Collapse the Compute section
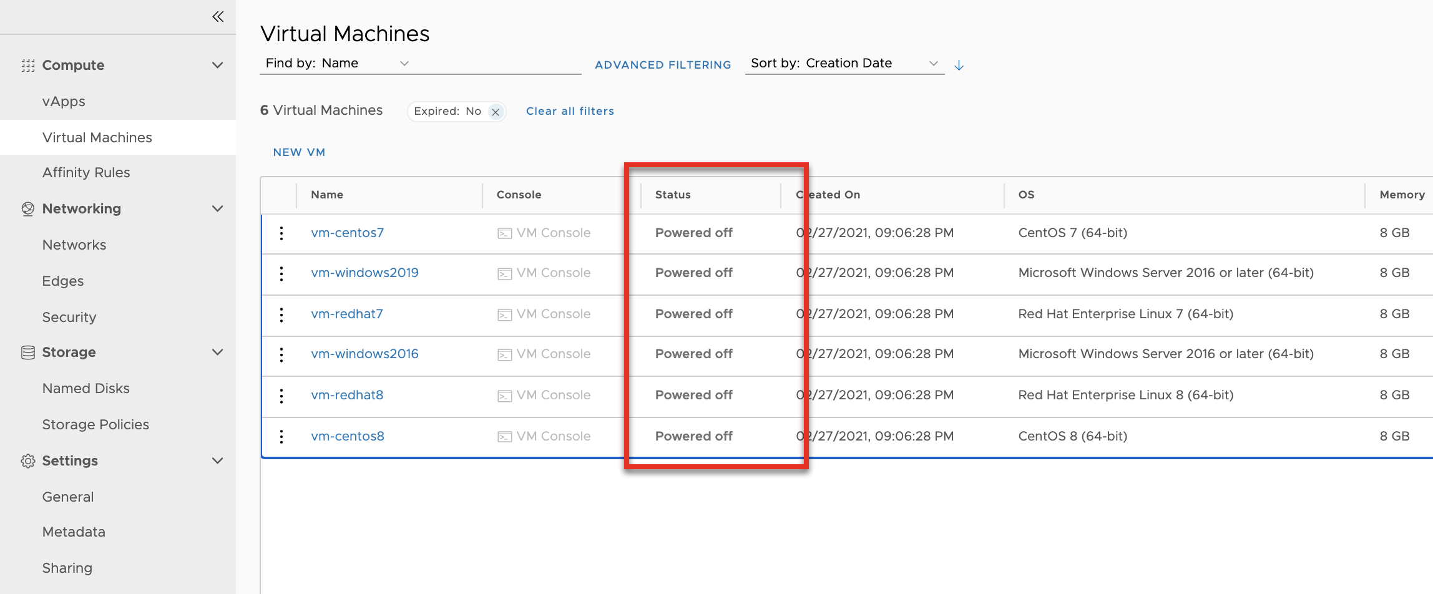The height and width of the screenshot is (594, 1433). point(217,66)
